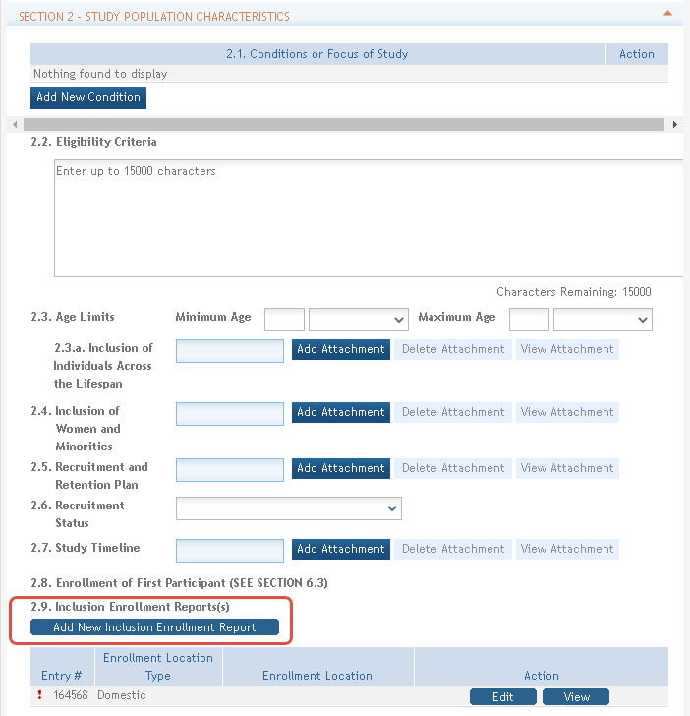Click the Section 2 Study Population Characteristics title
The width and height of the screenshot is (690, 716).
click(154, 17)
